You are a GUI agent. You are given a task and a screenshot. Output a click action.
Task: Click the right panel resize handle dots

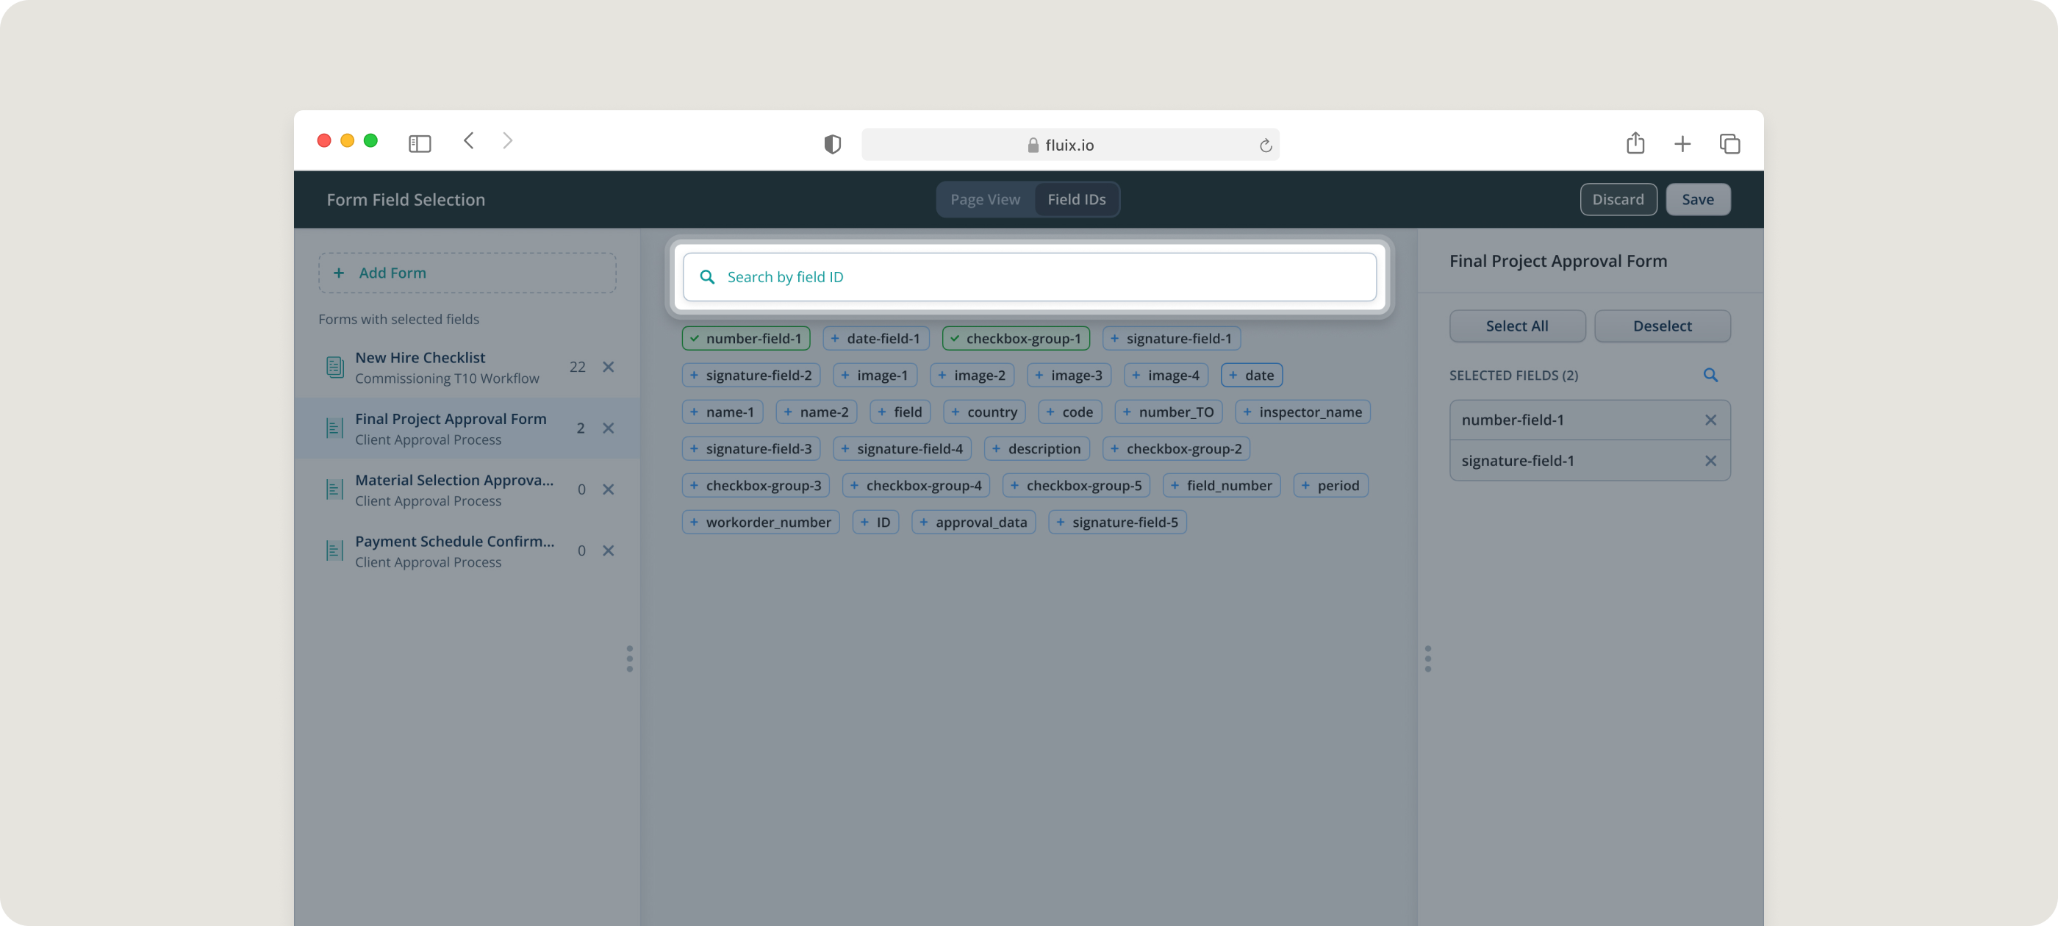pos(1427,658)
